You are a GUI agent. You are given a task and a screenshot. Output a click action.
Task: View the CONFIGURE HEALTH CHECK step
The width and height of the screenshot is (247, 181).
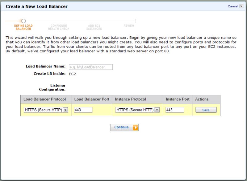(x=59, y=27)
